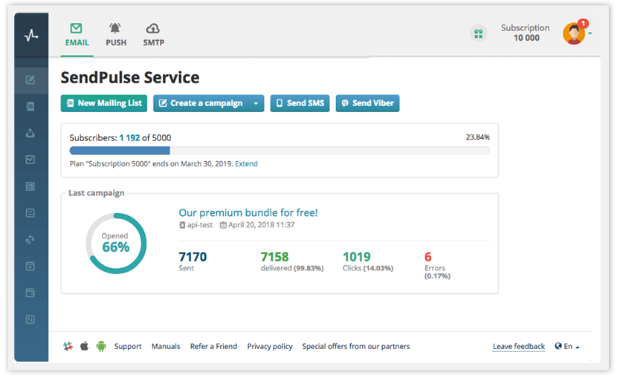Click the Android icon in footer

coord(101,346)
